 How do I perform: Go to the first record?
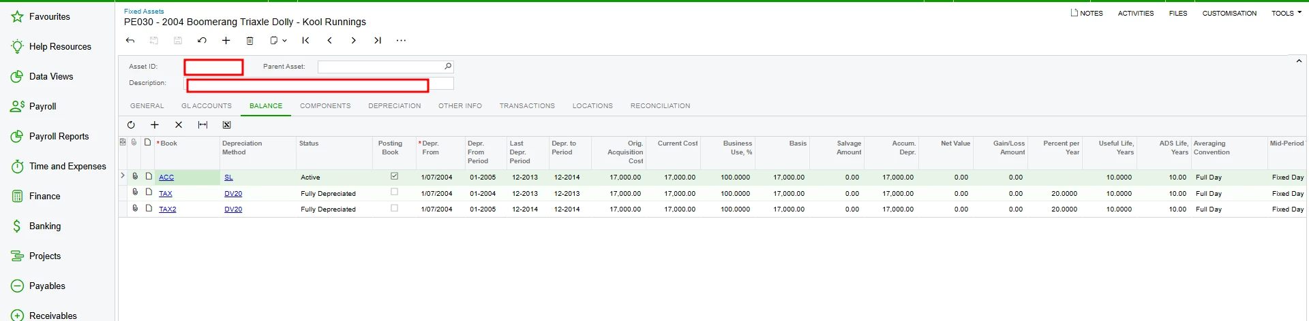pos(305,41)
